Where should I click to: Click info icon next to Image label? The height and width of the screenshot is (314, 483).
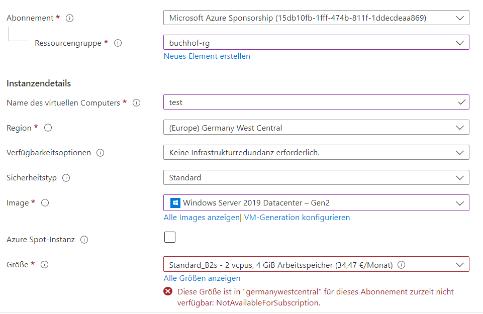tap(45, 203)
